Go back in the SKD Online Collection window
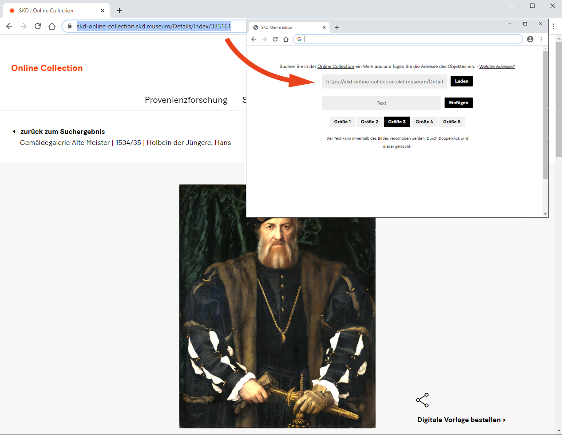This screenshot has height=435, width=562. (9, 26)
